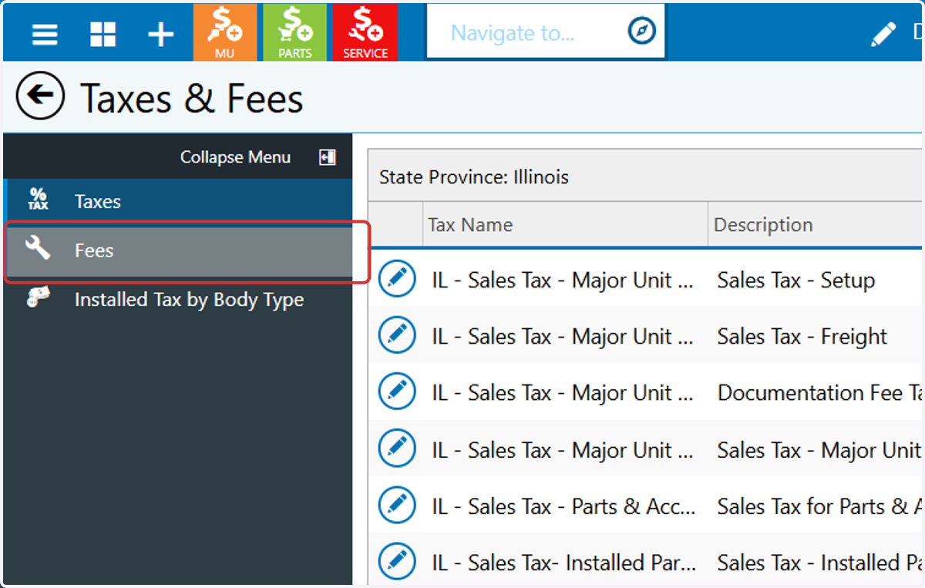Click the compass navigate icon
Screen dimensions: 925x588
tap(641, 32)
